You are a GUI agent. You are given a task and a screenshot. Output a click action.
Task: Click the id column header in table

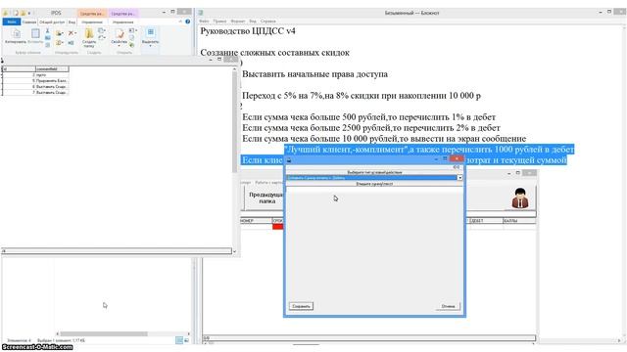pyautogui.click(x=19, y=69)
